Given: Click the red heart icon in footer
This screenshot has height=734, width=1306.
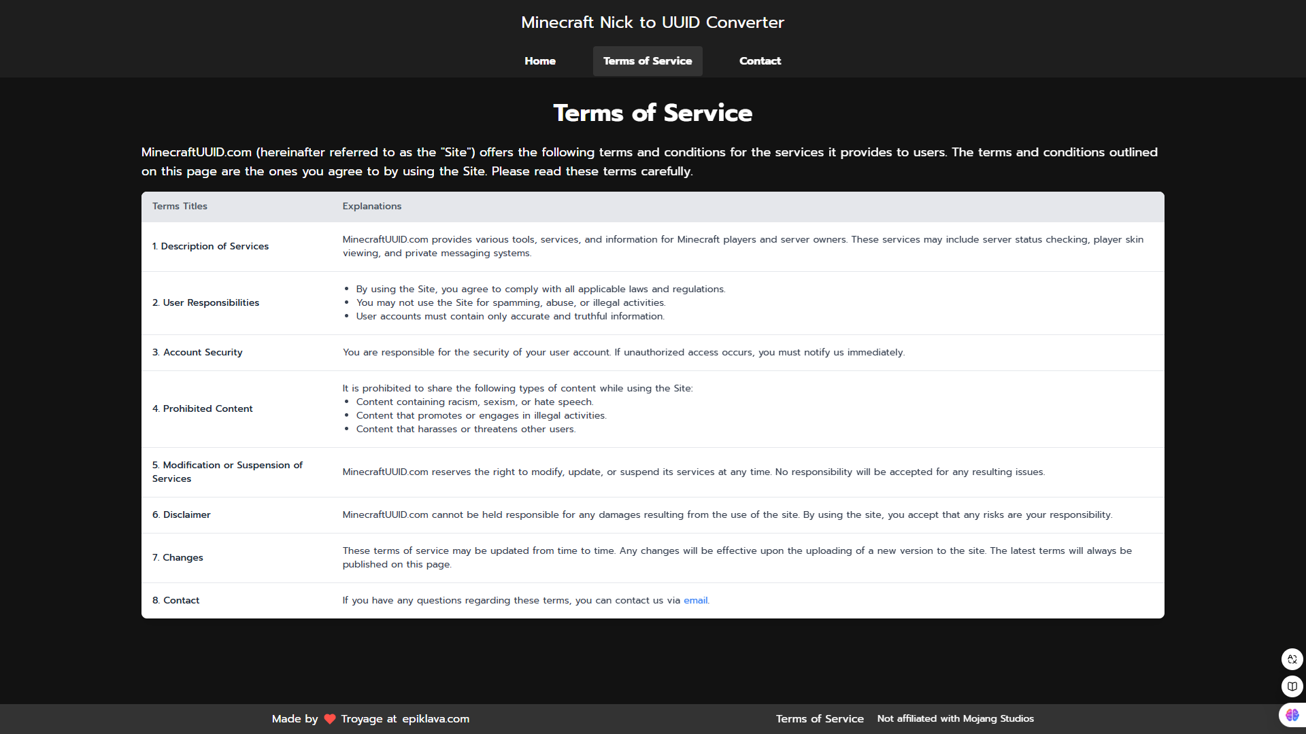Looking at the screenshot, I should (330, 719).
